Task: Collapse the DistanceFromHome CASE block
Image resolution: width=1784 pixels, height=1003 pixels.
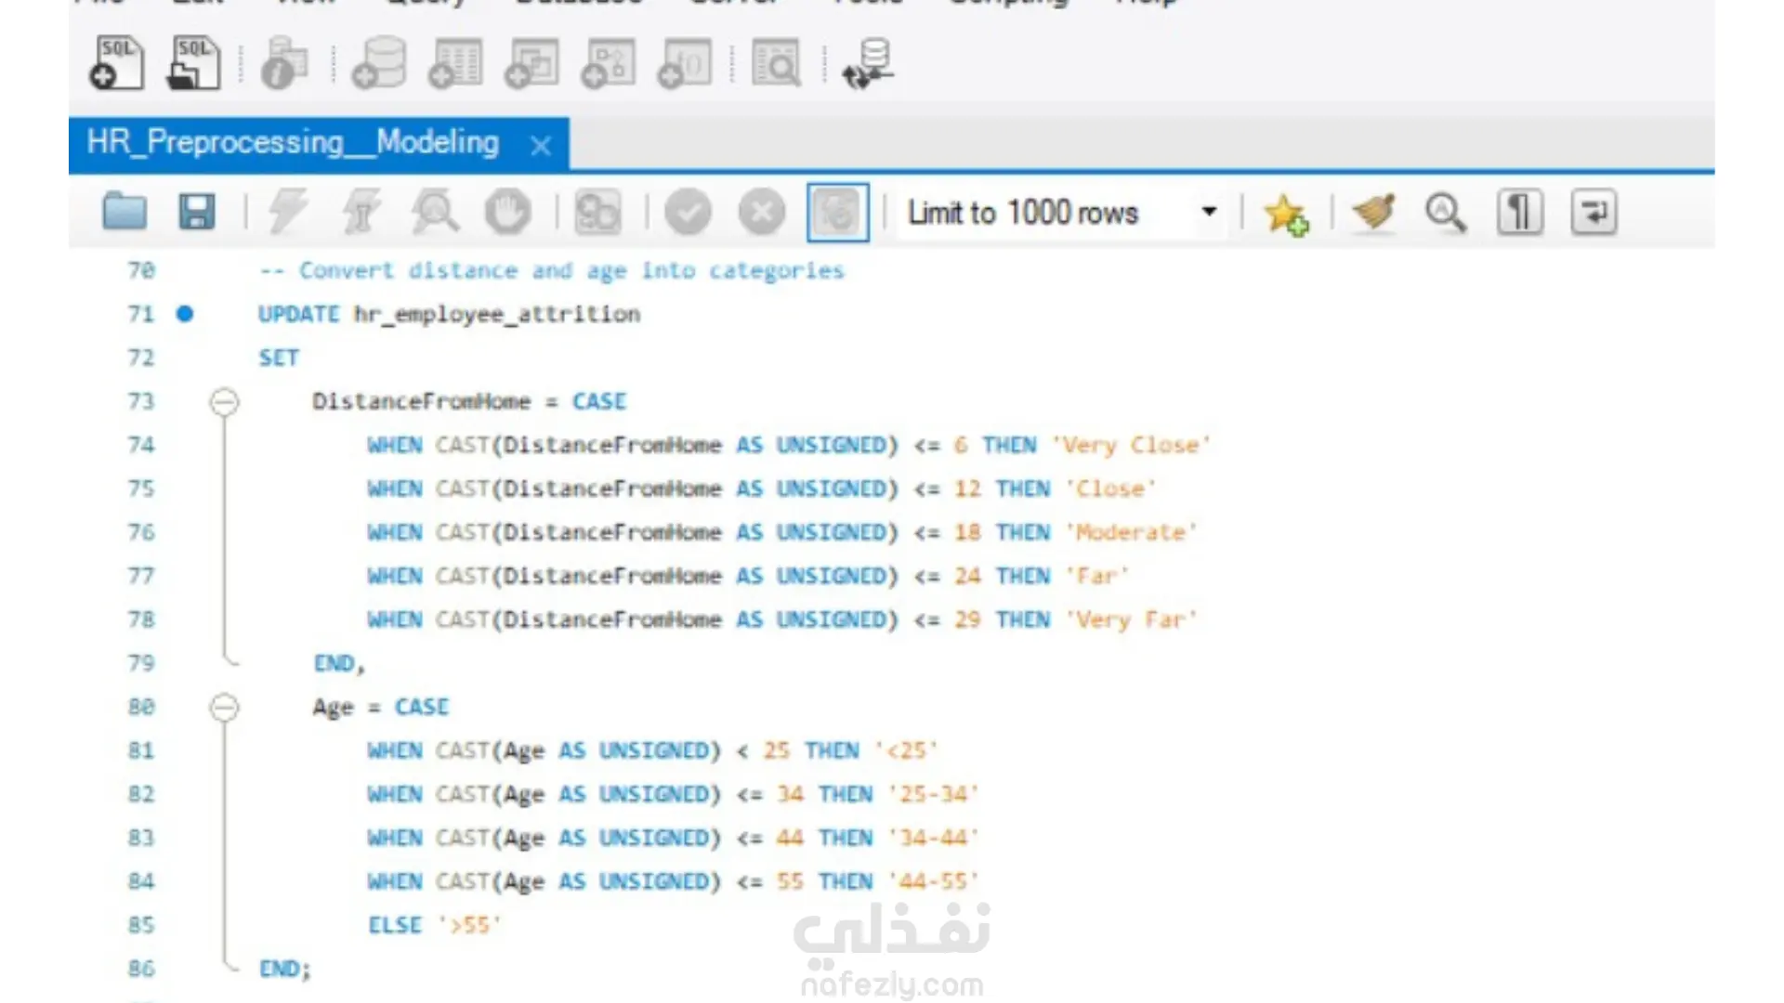Action: coord(224,402)
